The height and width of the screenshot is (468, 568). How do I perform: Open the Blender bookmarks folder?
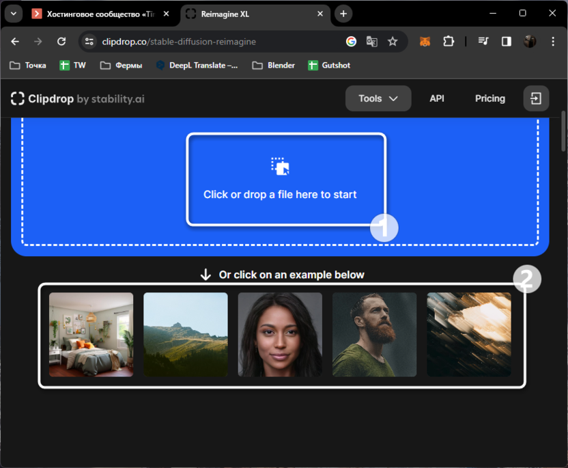click(273, 66)
